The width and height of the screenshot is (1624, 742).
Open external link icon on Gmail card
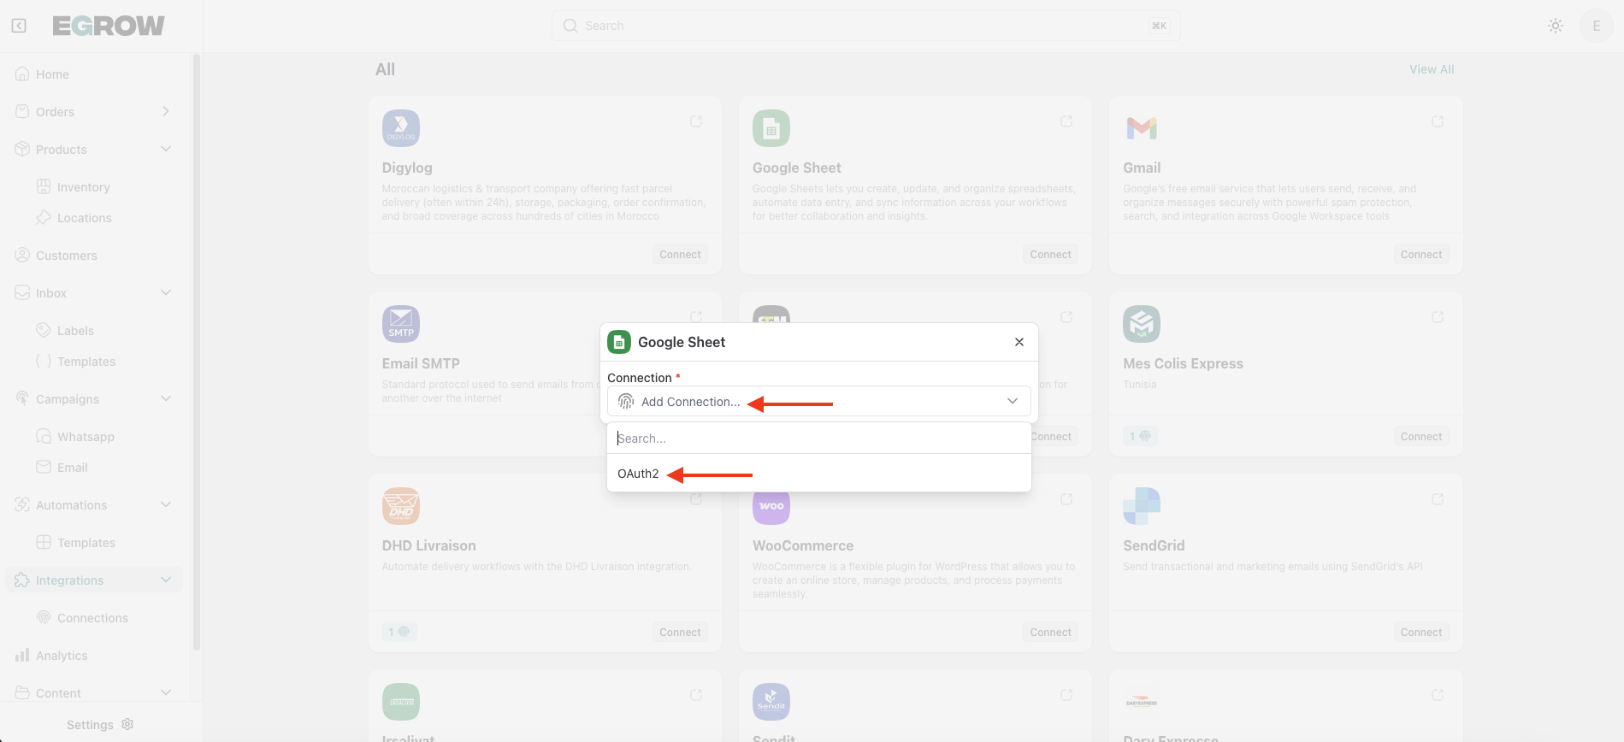1437,121
